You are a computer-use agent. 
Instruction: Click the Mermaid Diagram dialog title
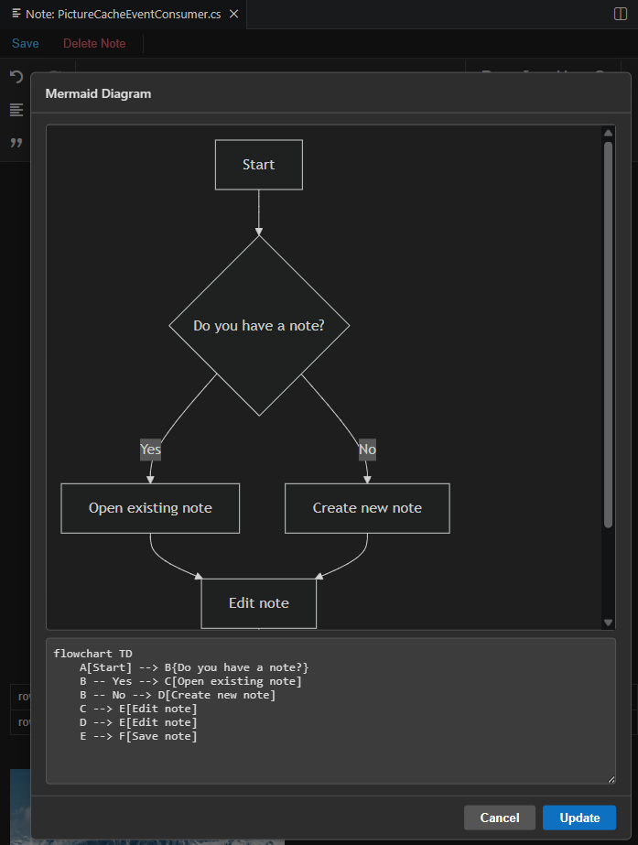click(x=98, y=93)
